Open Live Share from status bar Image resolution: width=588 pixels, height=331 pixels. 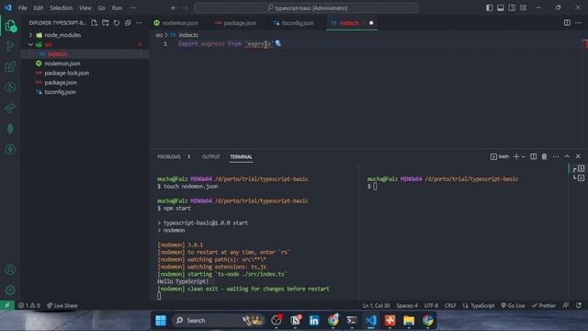[x=62, y=305]
